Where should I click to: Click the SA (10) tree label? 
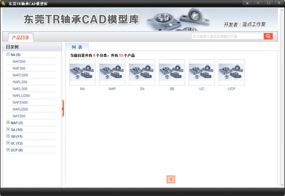click(17, 130)
